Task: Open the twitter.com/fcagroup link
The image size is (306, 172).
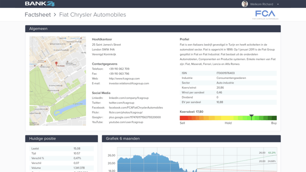Action: point(122,103)
